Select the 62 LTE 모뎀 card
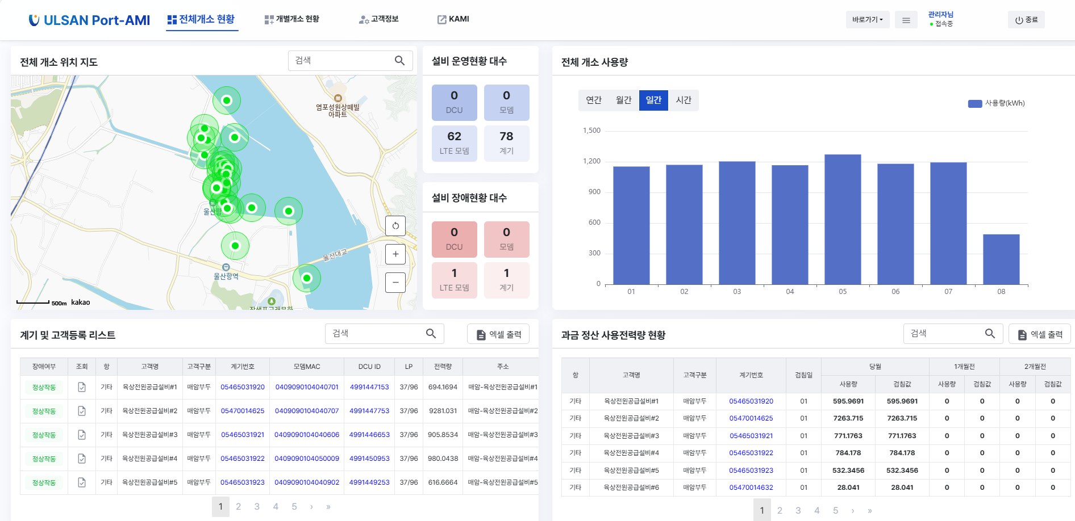1075x521 pixels. point(455,144)
